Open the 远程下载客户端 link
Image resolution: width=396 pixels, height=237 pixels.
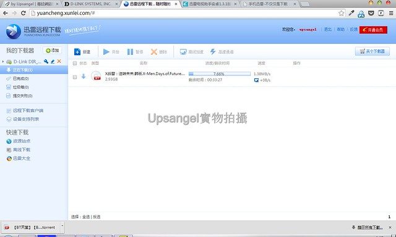[x=28, y=110]
